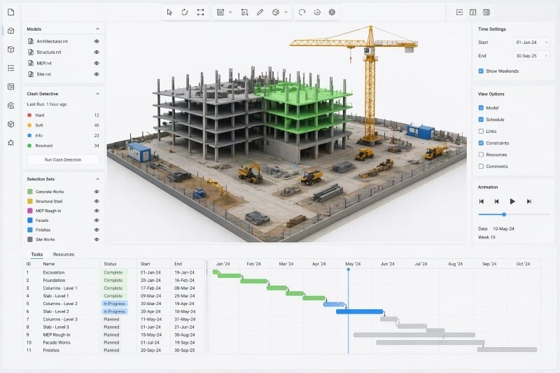Uncheck Show Weekends
The height and width of the screenshot is (373, 560).
pyautogui.click(x=481, y=71)
